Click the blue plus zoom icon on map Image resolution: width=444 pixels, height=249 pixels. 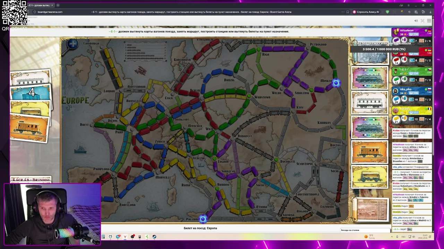click(x=72, y=44)
